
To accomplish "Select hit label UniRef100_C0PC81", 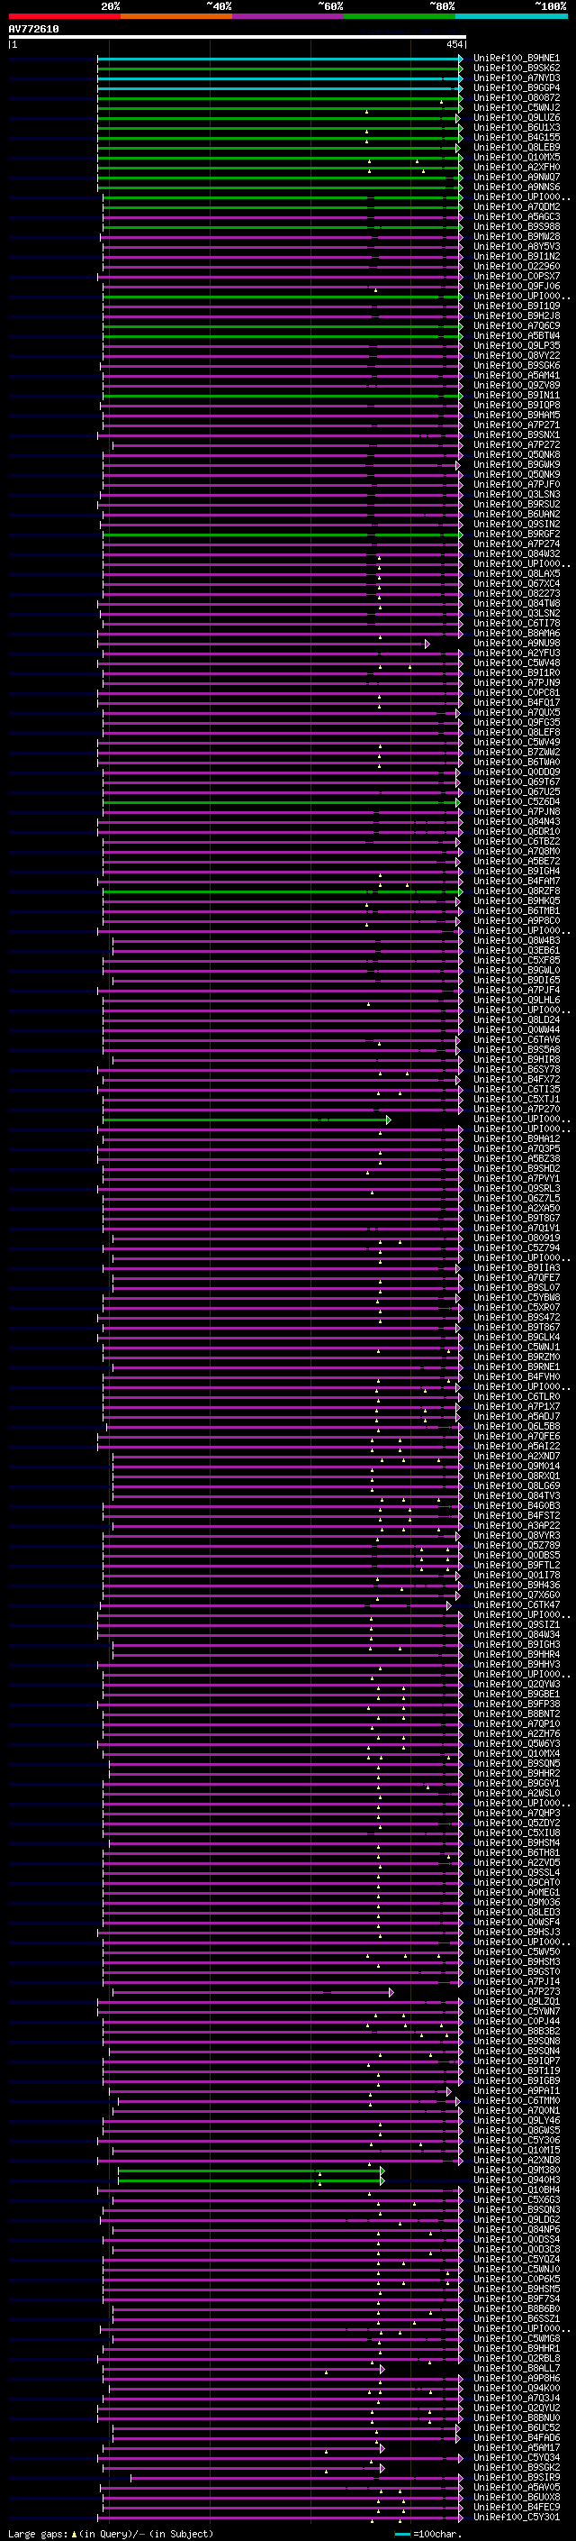I will coord(516,693).
